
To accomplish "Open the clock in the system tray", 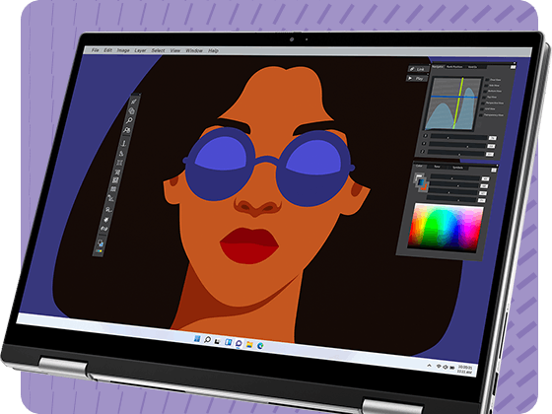I will pos(465,370).
